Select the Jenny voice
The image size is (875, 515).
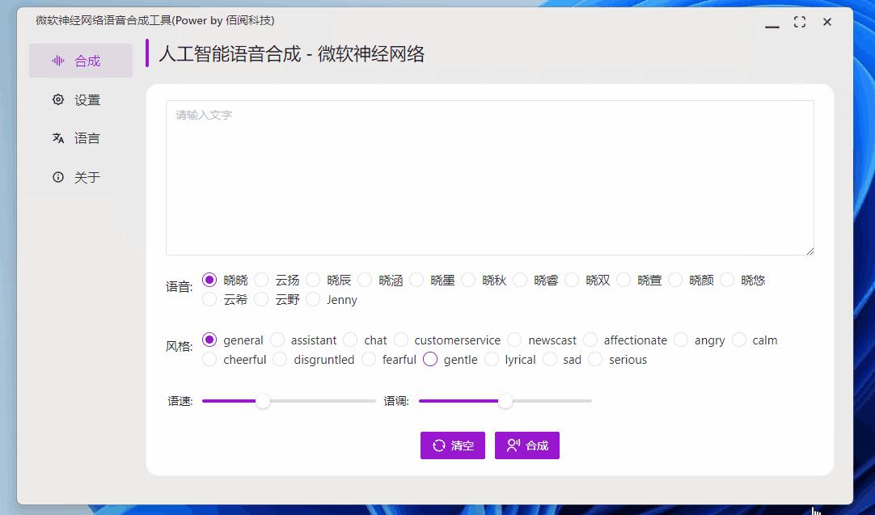(x=314, y=300)
